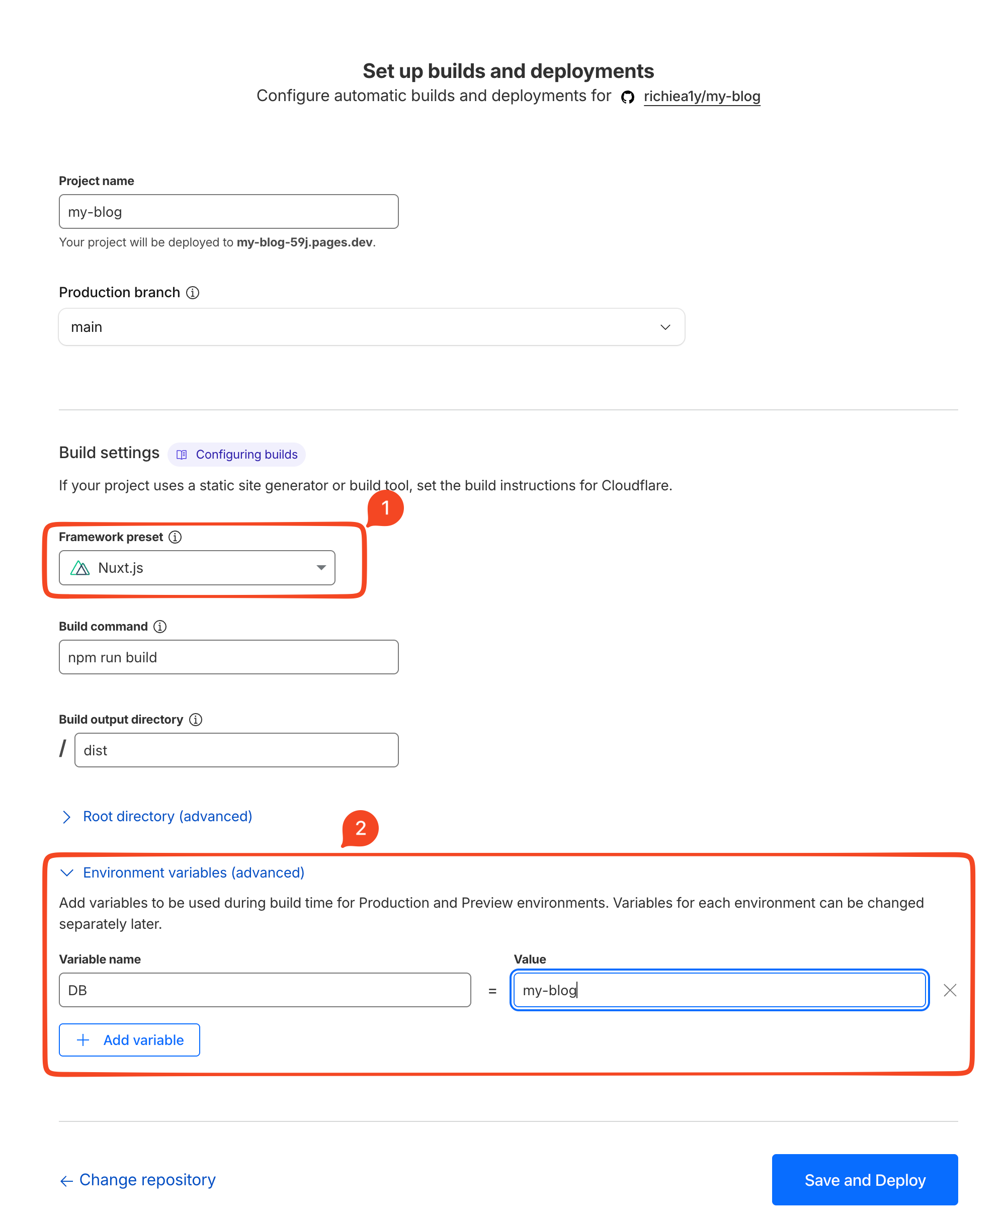Screen dimensions: 1007x1224
Task: Click the Build command input field
Action: tap(228, 657)
